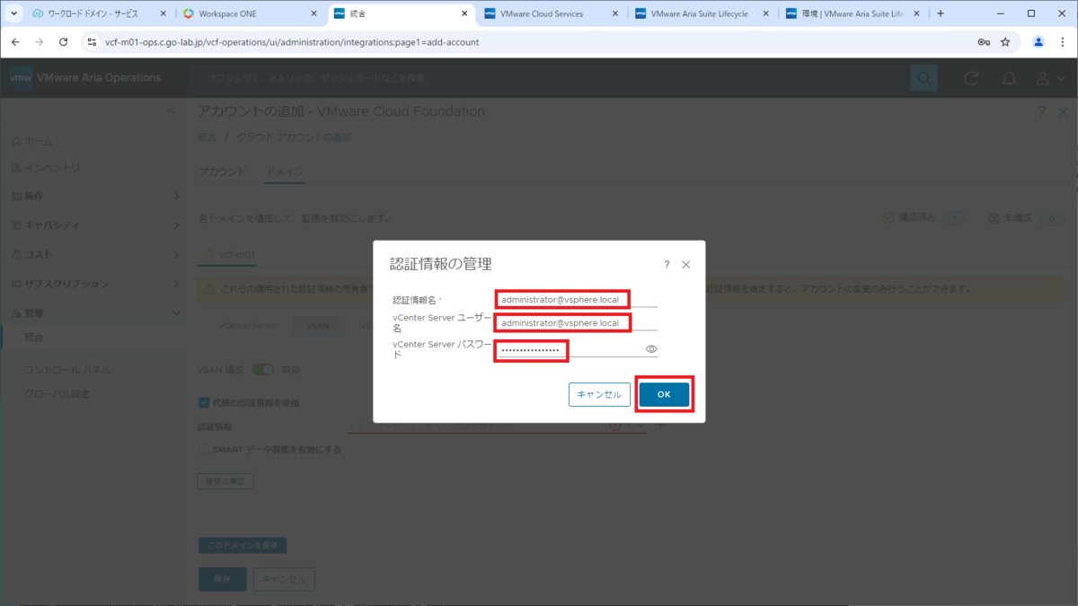Click OK in the credential management dialog
The width and height of the screenshot is (1078, 606).
tap(664, 394)
